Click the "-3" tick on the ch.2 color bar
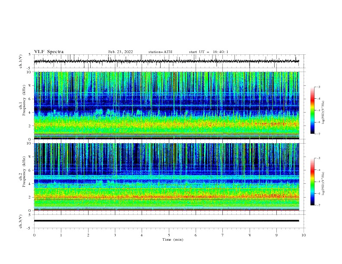342x264 pixels. [318, 158]
